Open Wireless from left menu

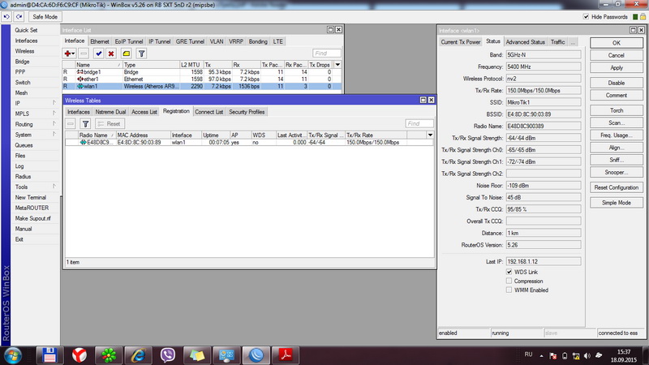click(x=25, y=51)
